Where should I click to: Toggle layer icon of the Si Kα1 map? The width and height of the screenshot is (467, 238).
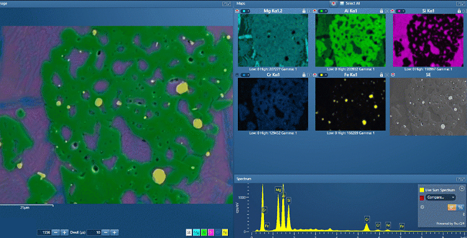tap(392, 11)
